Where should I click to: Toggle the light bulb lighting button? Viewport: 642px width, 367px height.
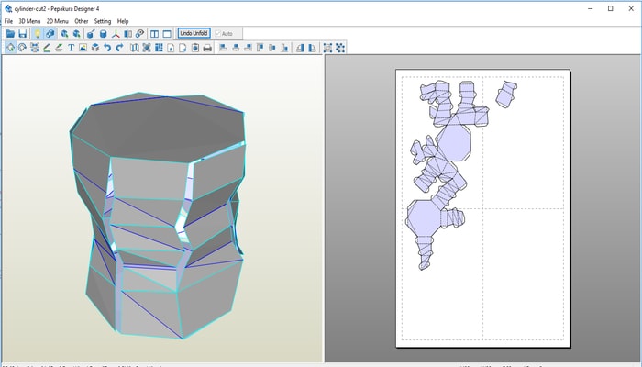(37, 33)
